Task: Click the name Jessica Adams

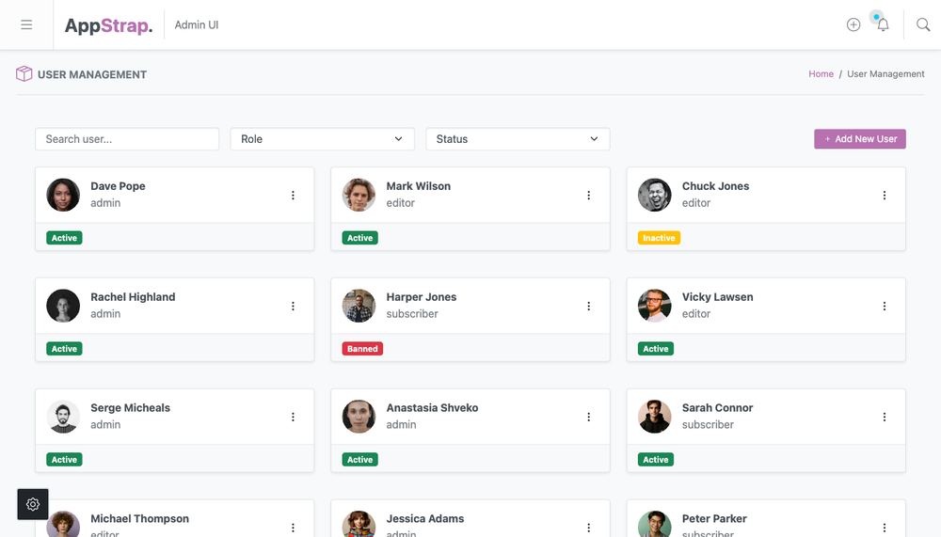Action: point(425,518)
